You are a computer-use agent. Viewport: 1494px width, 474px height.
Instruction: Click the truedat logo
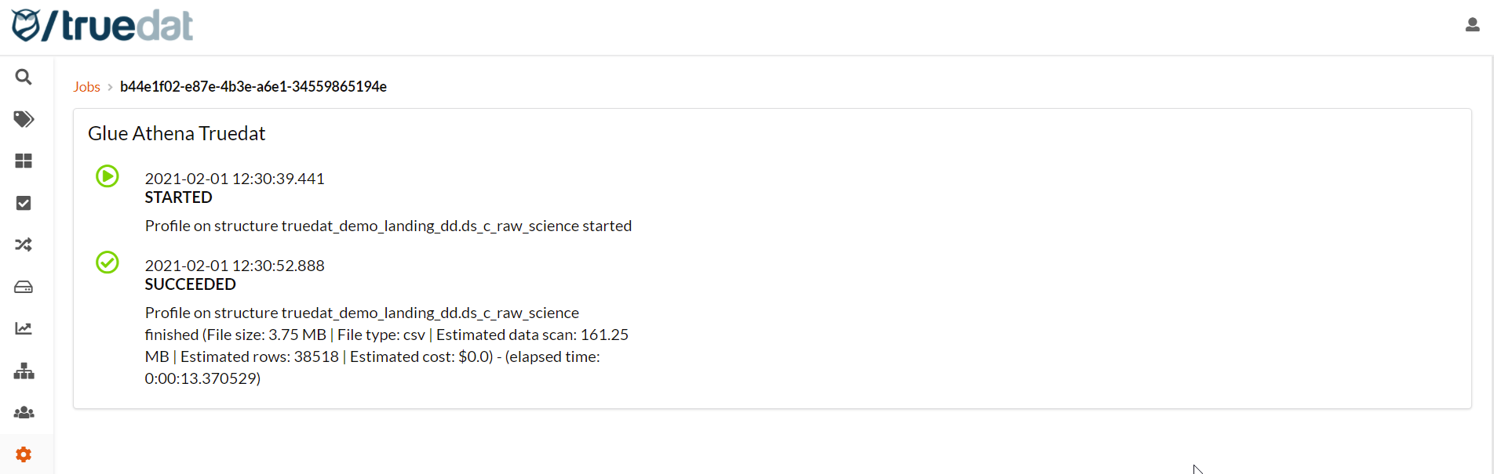(x=102, y=26)
